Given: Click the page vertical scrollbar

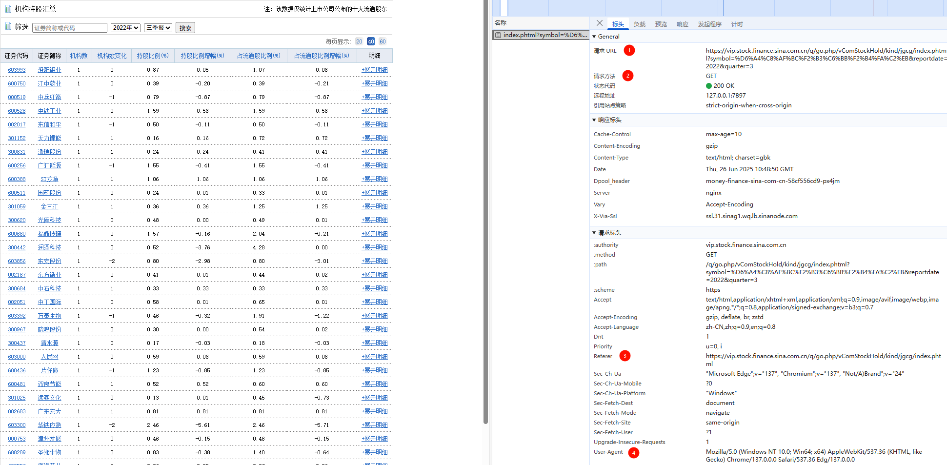Looking at the screenshot, I should pos(485,212).
